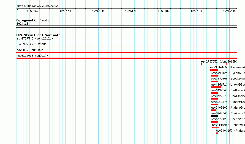The height and width of the screenshot is (144, 245).
Task: Open variant nsv6377 (Kidd2008) label
Action: (x=31, y=44)
